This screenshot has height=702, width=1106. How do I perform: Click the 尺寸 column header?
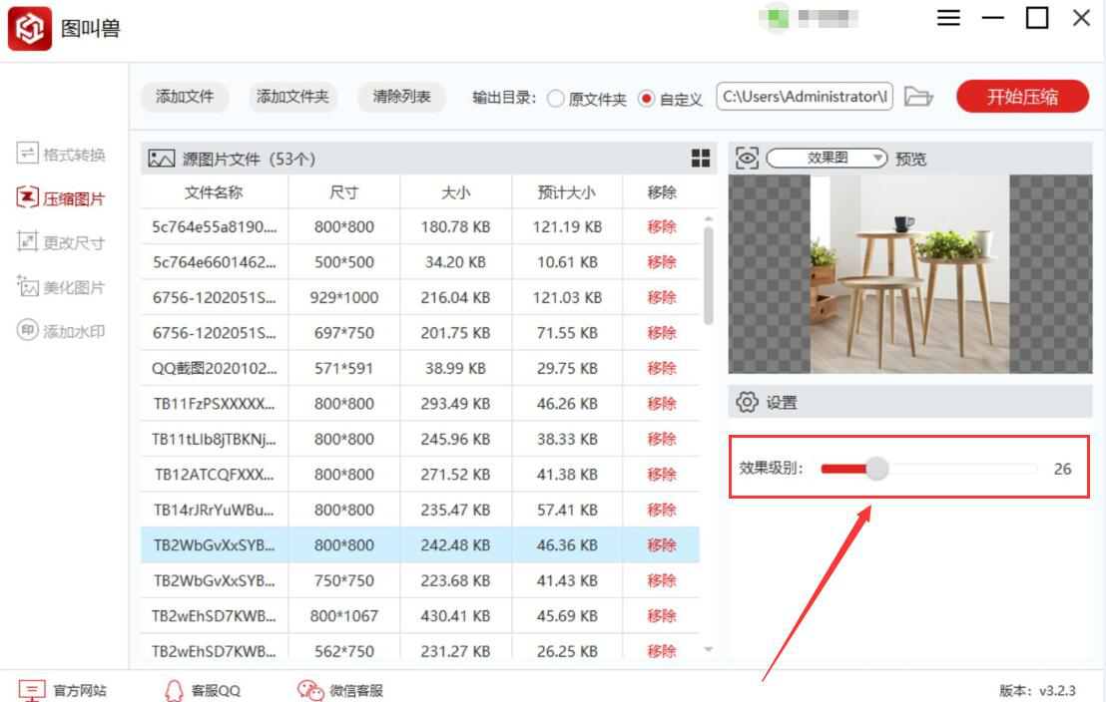[x=344, y=192]
